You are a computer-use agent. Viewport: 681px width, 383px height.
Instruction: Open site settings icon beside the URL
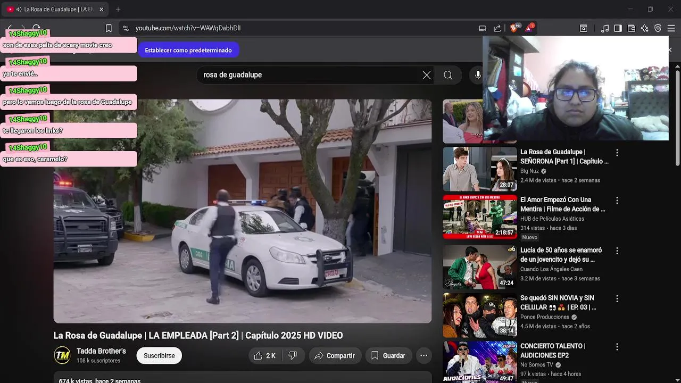click(x=126, y=28)
